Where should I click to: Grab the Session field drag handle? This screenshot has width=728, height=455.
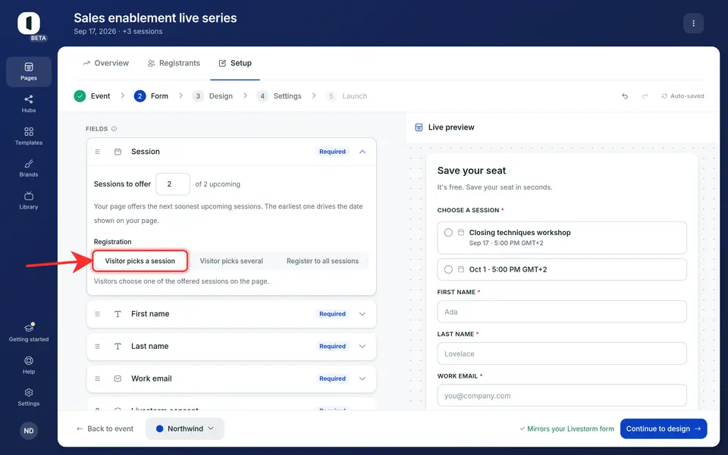coord(98,152)
